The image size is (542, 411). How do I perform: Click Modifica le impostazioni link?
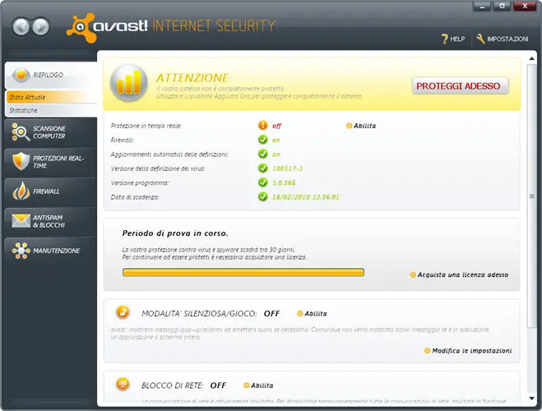pos(468,350)
